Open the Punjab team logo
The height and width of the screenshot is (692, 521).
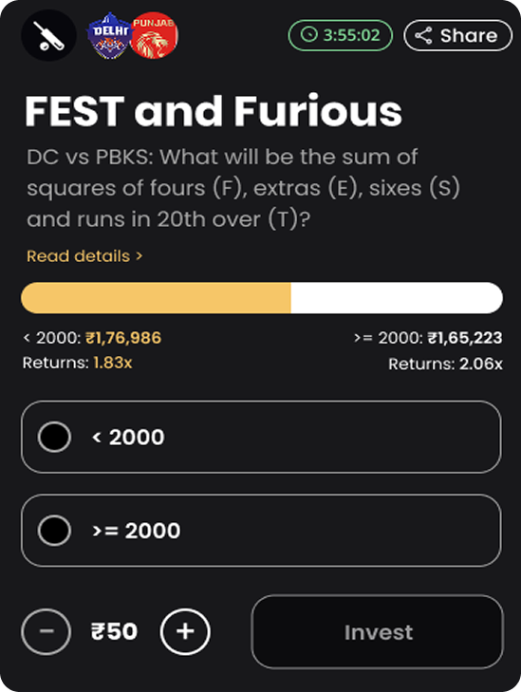[x=155, y=35]
